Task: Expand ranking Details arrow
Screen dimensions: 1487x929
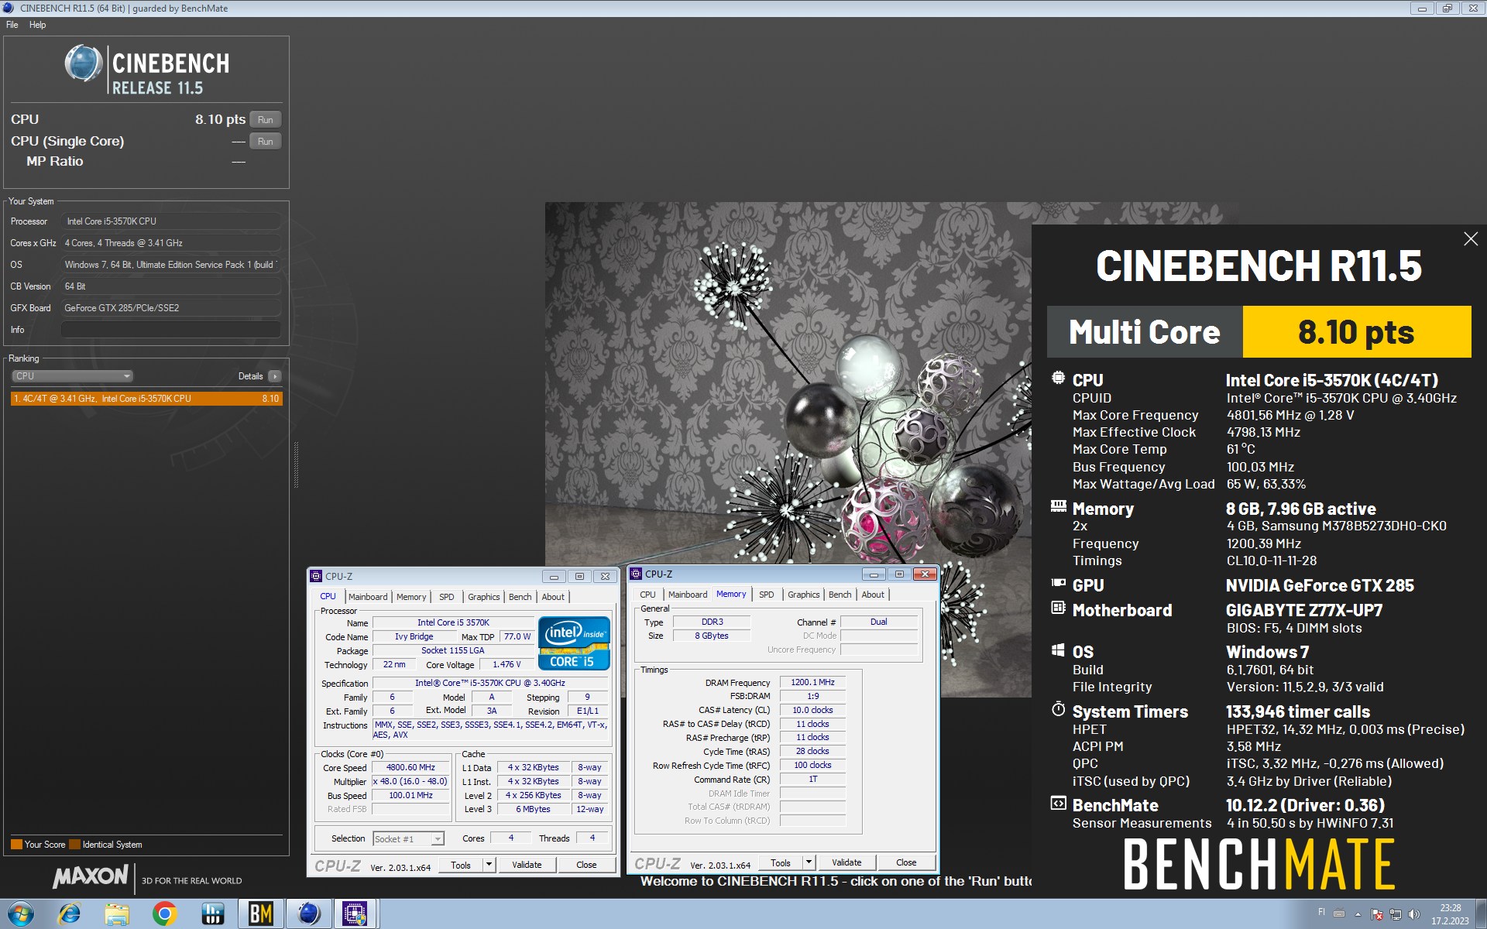Action: coord(274,376)
